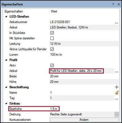Viewport: 122px width, 123px height.
Task: Select 'Rechte Seite zugewandt' Drehung value
Action: (66, 114)
